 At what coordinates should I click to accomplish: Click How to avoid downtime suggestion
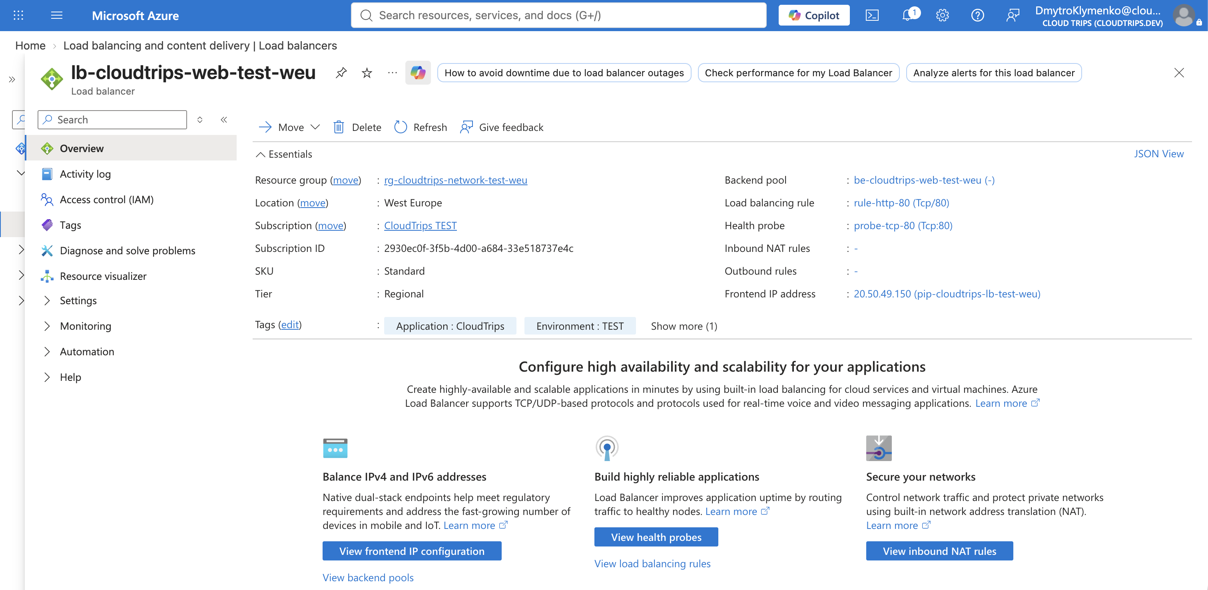564,73
